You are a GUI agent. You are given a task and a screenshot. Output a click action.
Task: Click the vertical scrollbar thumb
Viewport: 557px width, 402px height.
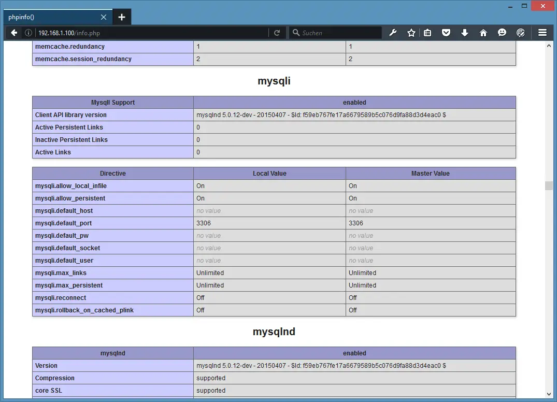(549, 185)
